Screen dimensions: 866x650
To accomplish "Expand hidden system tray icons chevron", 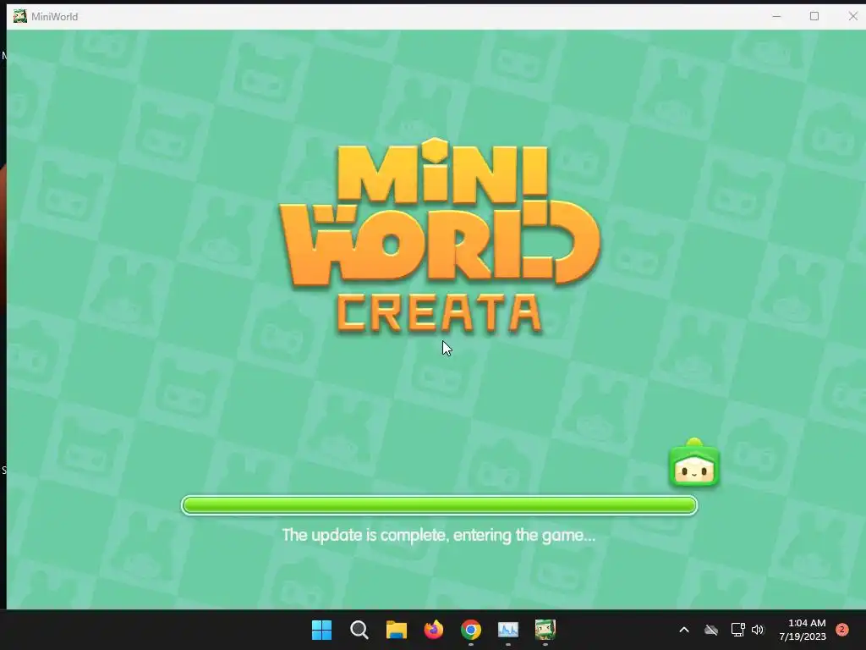I will (x=683, y=630).
